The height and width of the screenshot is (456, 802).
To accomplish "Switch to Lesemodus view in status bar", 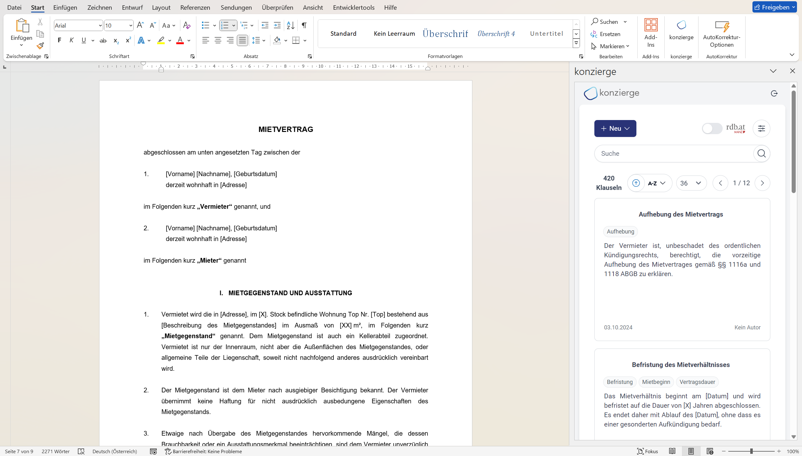I will (x=672, y=451).
